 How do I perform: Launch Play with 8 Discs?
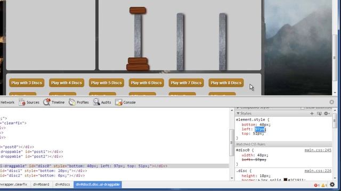tap(226, 83)
